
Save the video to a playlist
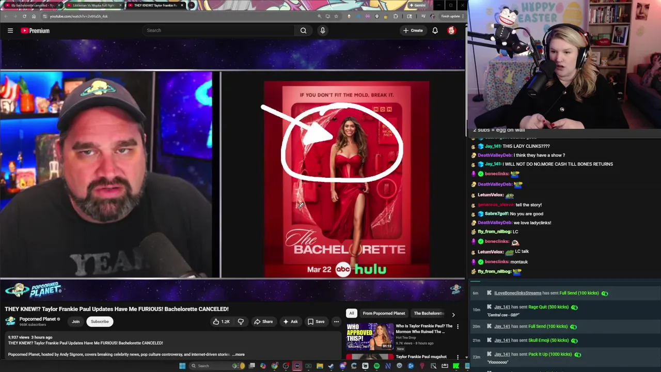click(316, 321)
